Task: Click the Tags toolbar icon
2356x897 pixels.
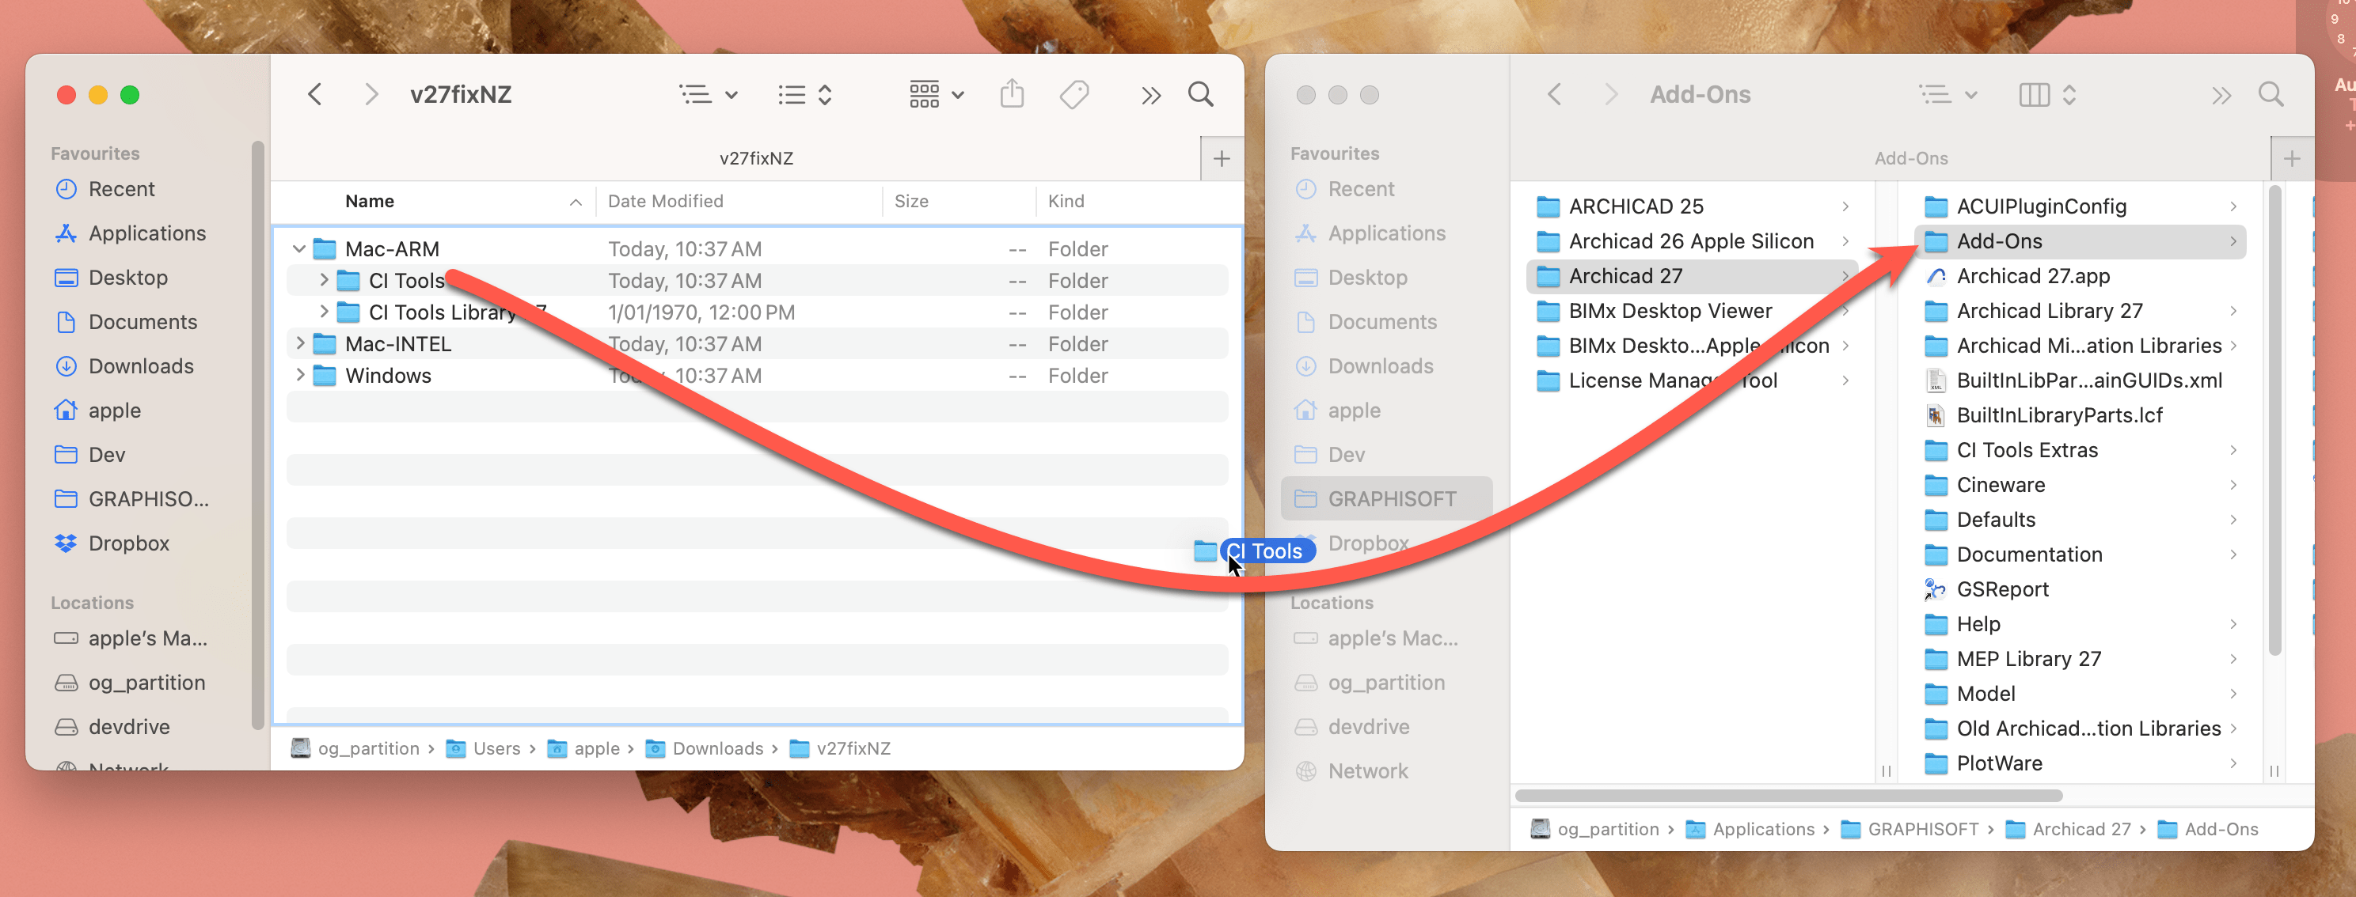Action: 1073,94
